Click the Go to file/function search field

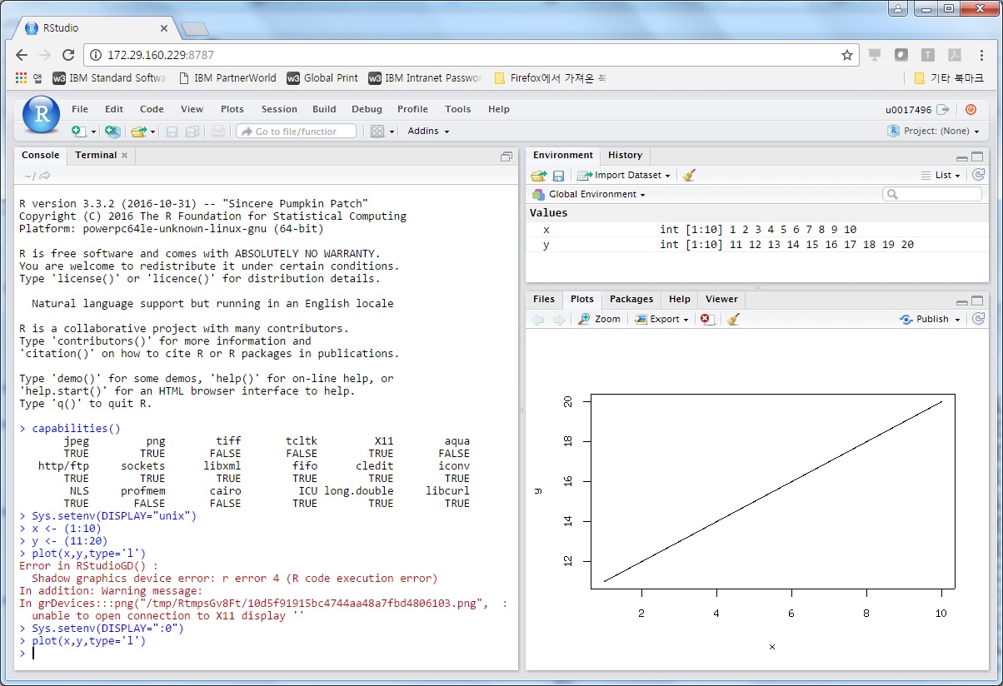[x=296, y=132]
